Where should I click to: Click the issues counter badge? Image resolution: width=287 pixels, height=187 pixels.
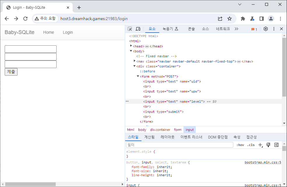coord(254,29)
